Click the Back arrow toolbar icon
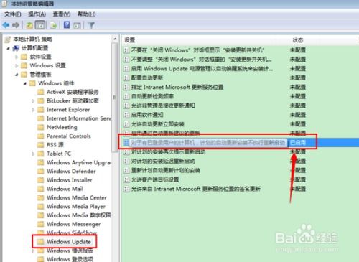Screen dimensions: 359x262 click(6, 25)
